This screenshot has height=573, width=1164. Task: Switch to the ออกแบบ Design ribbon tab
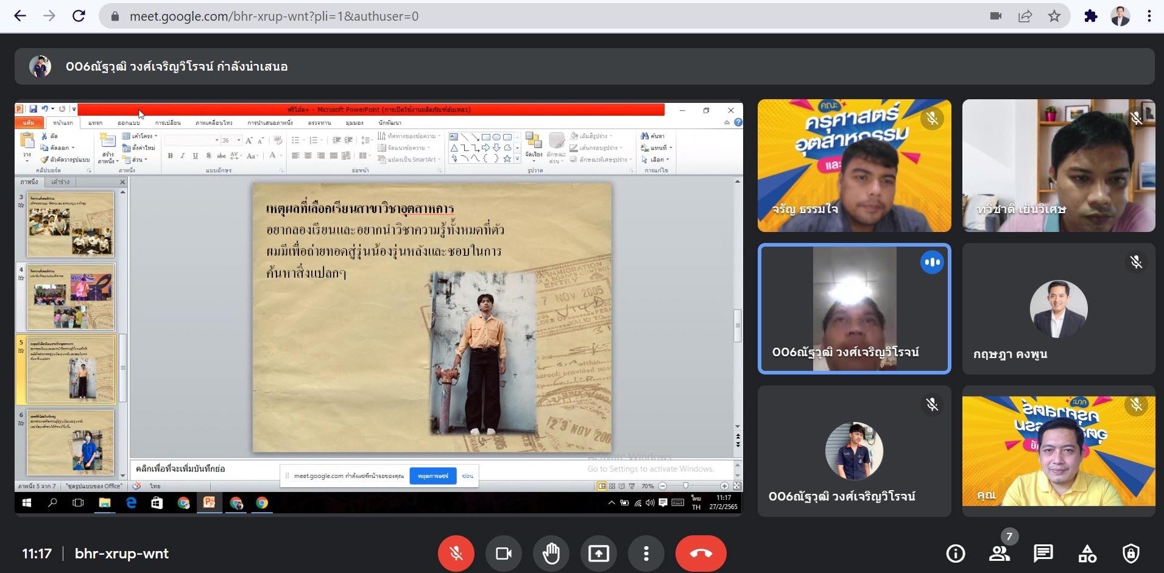click(x=128, y=122)
